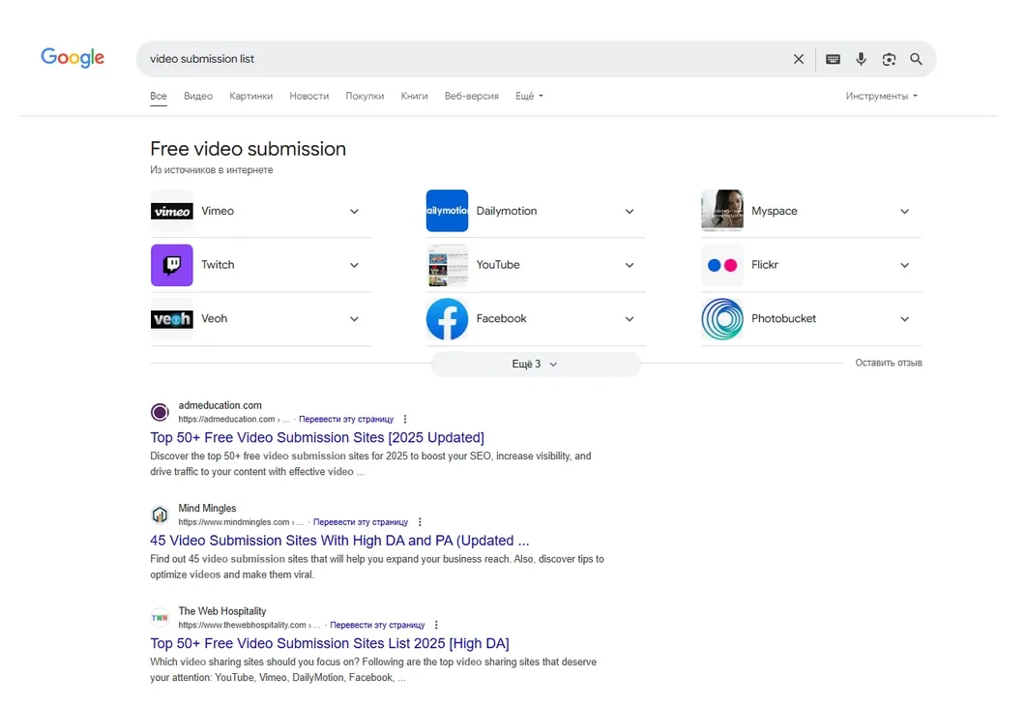Click the Vimeo label text
This screenshot has height=706, width=1026.
pos(218,211)
